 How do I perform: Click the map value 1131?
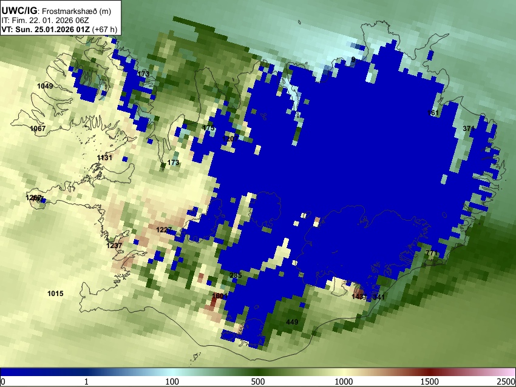pyautogui.click(x=104, y=158)
